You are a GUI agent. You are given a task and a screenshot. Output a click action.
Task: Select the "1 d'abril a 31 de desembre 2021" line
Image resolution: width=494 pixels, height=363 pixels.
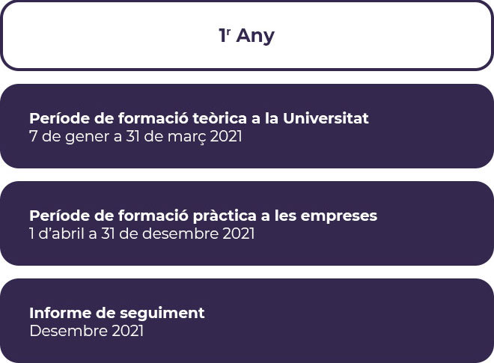(141, 234)
